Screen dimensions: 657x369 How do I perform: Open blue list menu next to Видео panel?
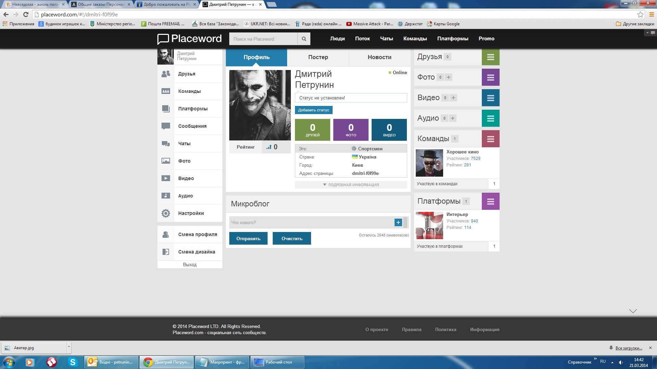[x=491, y=98]
